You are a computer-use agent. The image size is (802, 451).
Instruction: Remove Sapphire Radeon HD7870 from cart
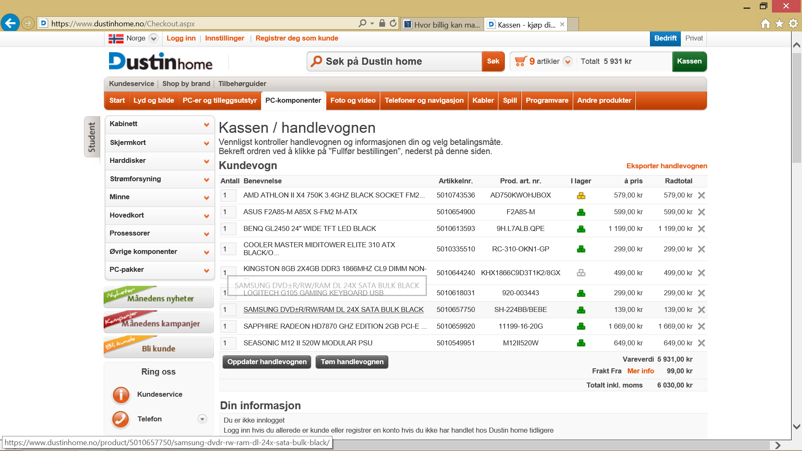[x=701, y=326]
